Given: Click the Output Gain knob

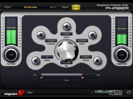Looking at the screenshot, I should (121, 55).
